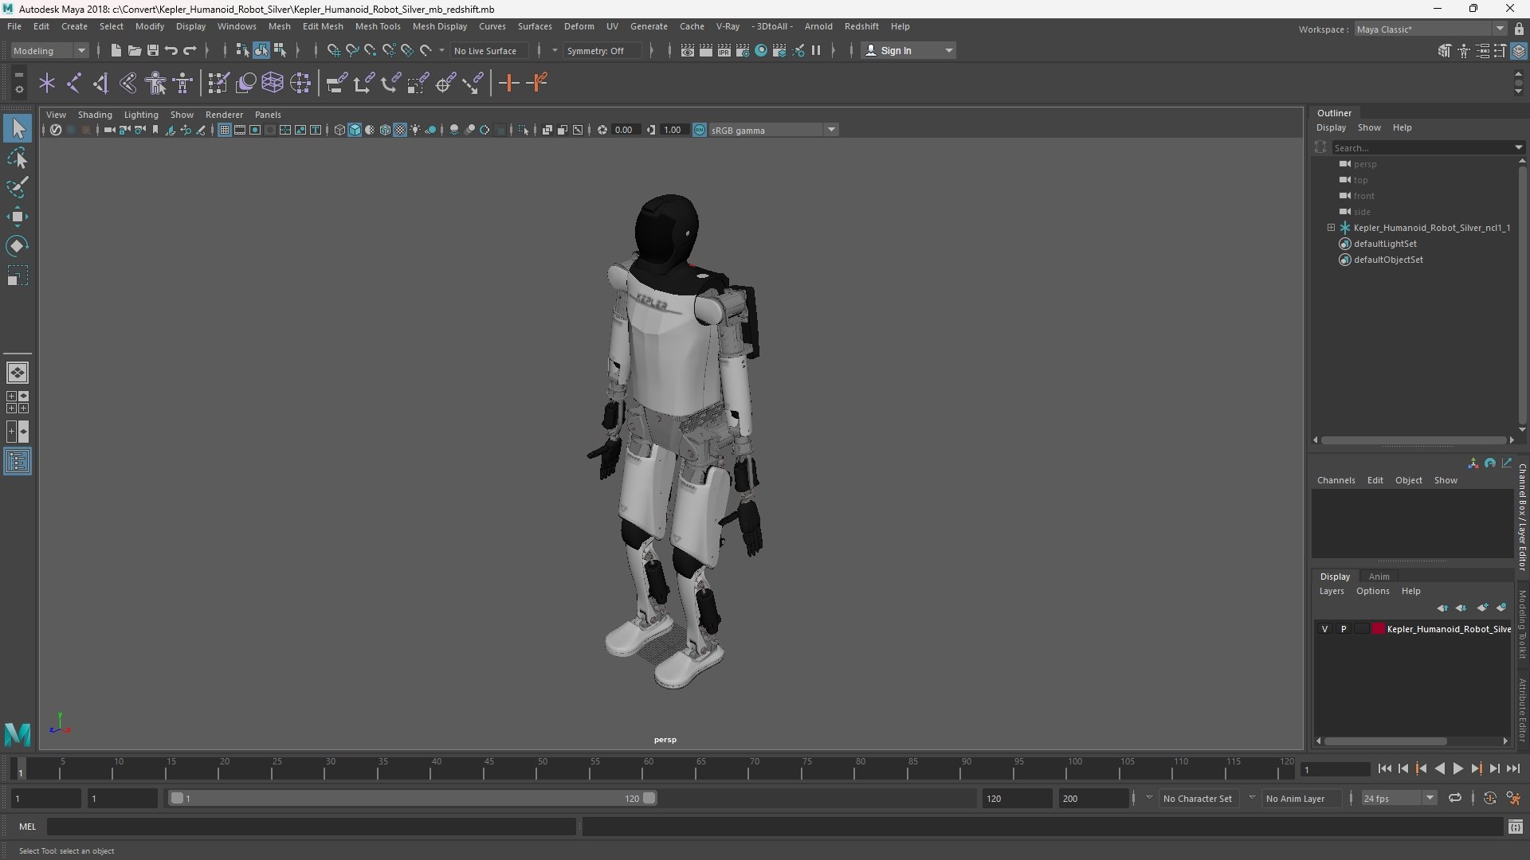1530x860 pixels.
Task: Redo using the toolbar redo arrow
Action: 190,50
